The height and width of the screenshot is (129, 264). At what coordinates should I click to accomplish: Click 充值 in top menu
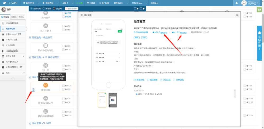pyautogui.click(x=79, y=3)
